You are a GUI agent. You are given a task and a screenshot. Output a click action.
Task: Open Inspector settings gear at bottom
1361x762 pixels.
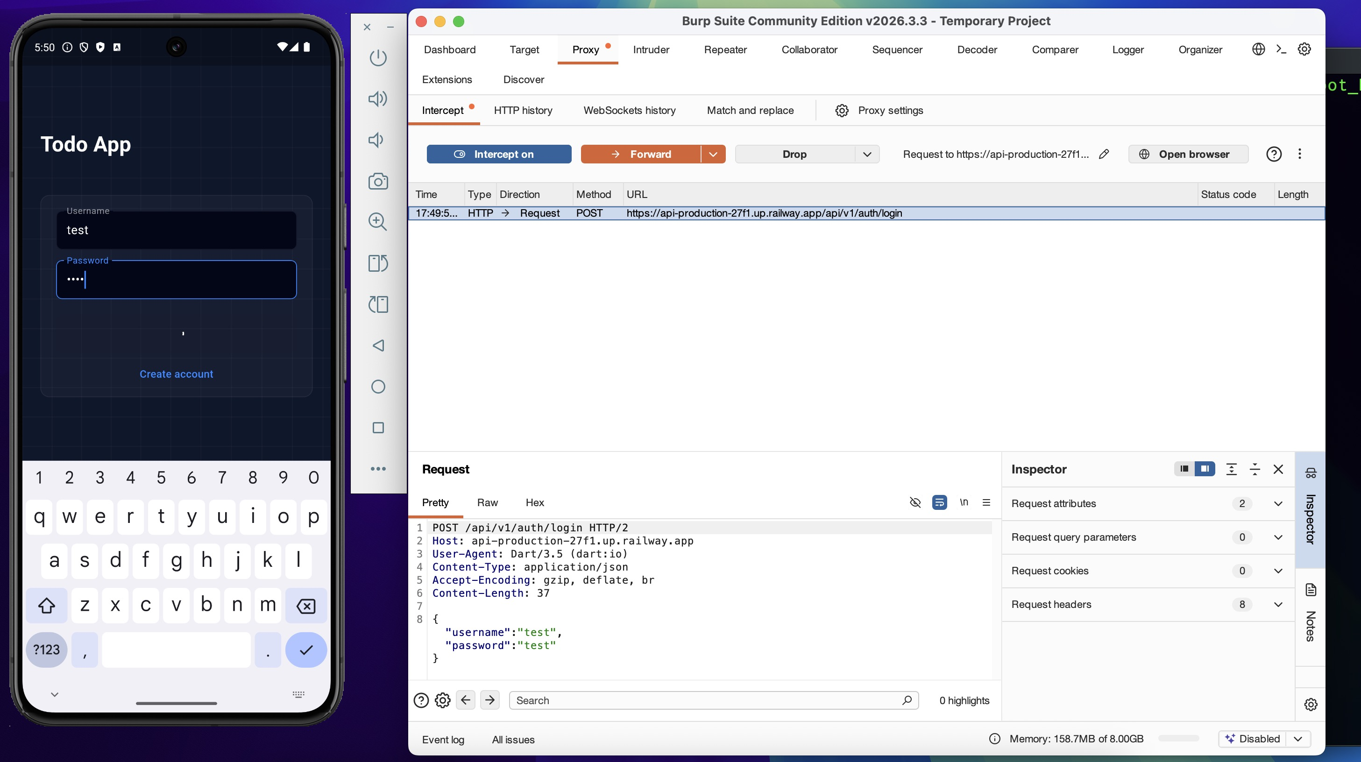(1311, 705)
